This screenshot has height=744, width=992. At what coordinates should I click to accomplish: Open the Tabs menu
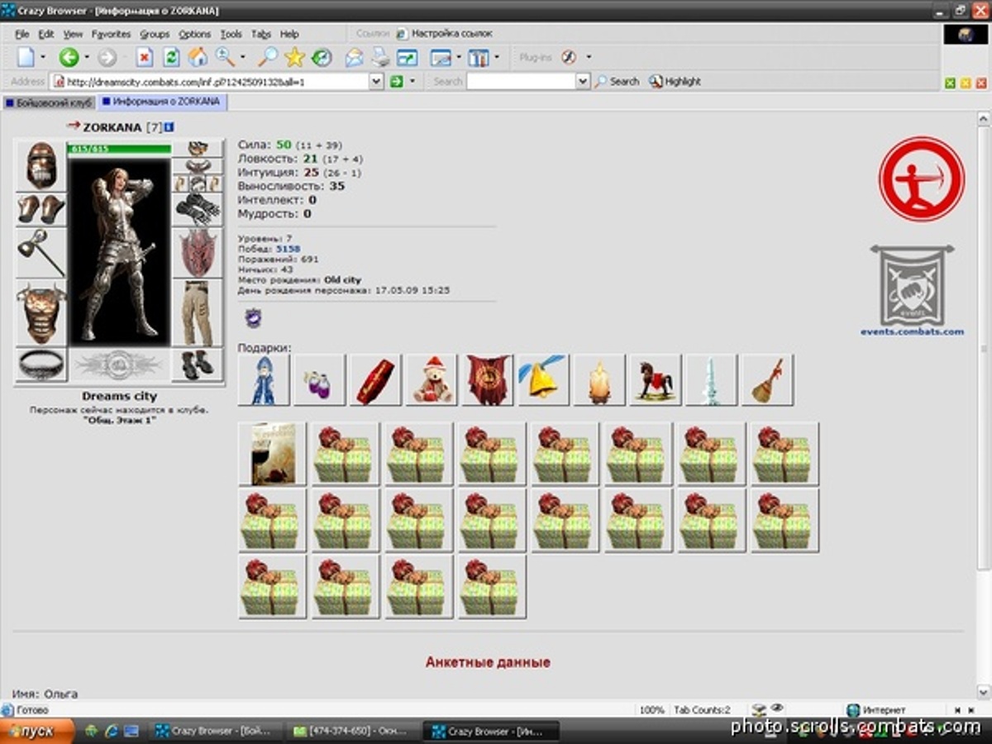click(x=261, y=34)
